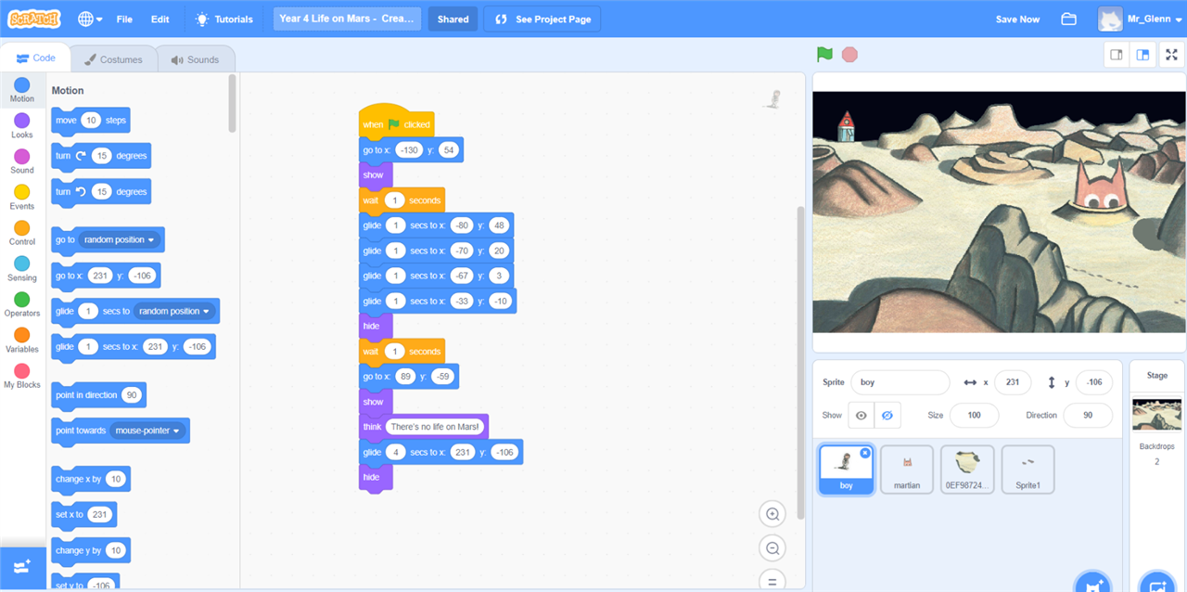Open the Scratch logo home link

click(x=34, y=19)
